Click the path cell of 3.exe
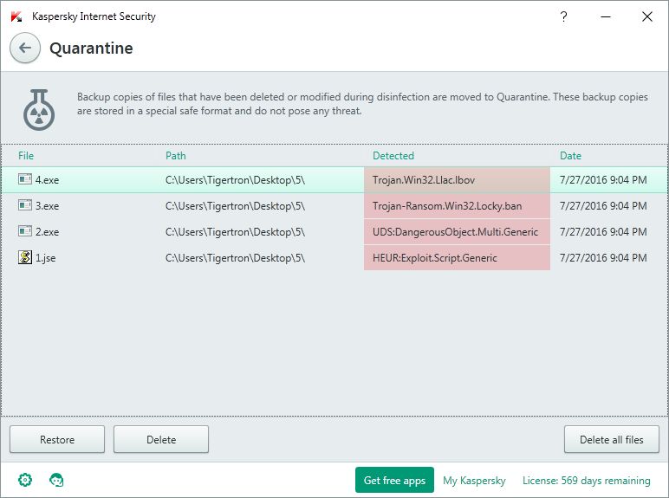669x498 pixels. point(235,206)
